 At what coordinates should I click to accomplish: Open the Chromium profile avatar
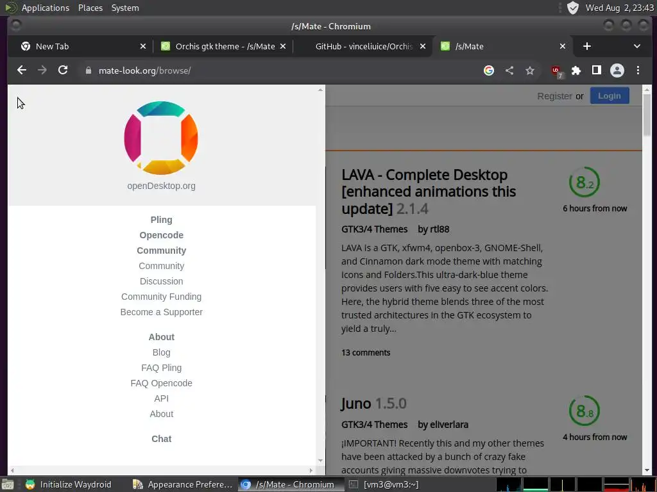[617, 70]
